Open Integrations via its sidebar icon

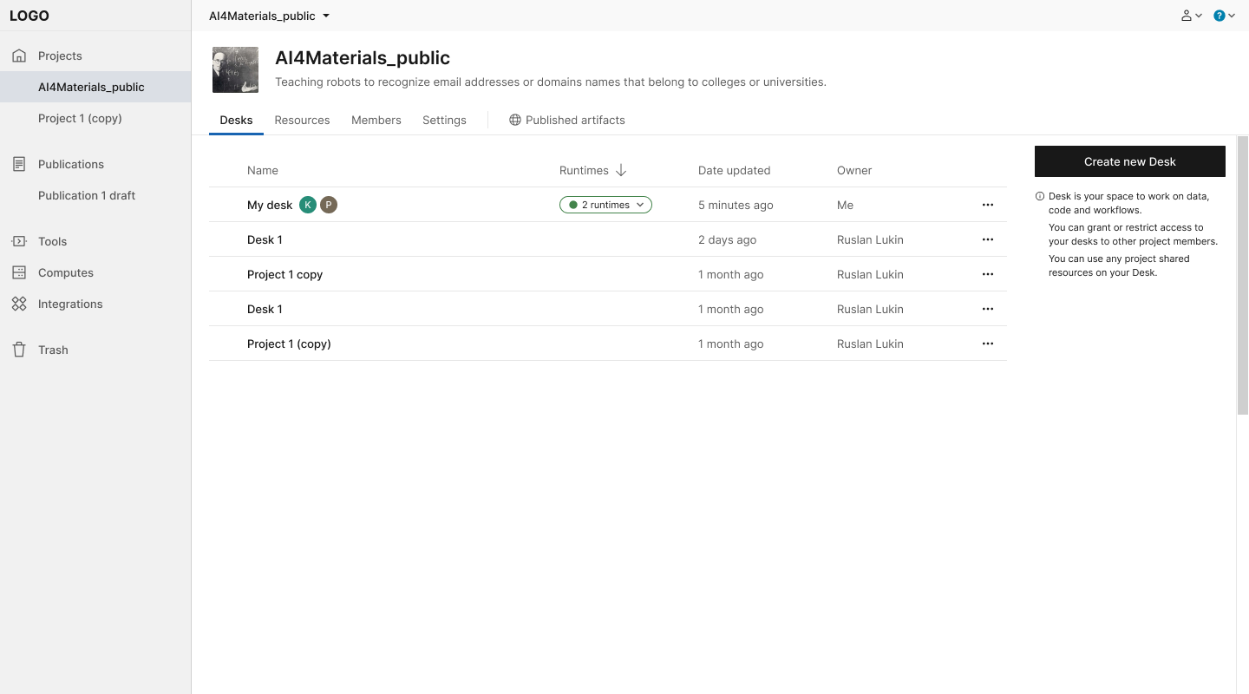19,304
